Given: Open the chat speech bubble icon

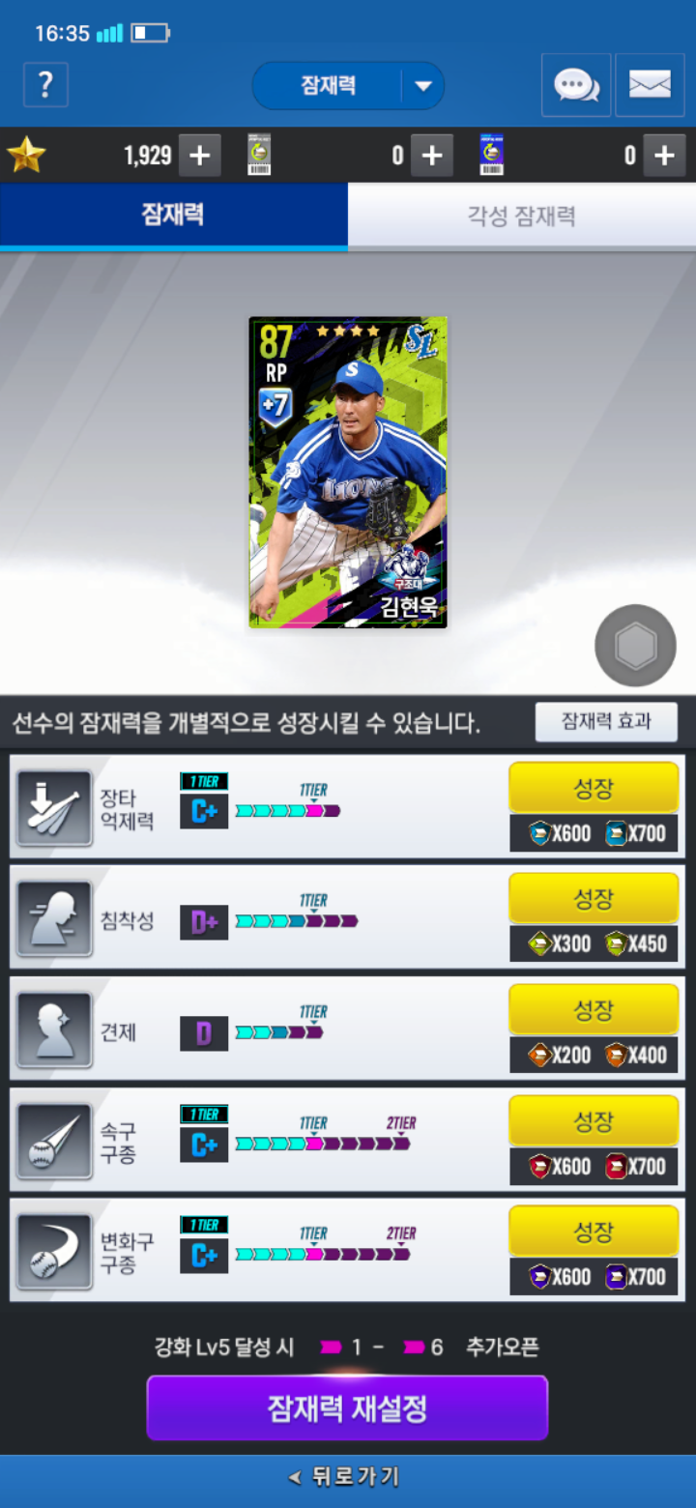Looking at the screenshot, I should (576, 85).
